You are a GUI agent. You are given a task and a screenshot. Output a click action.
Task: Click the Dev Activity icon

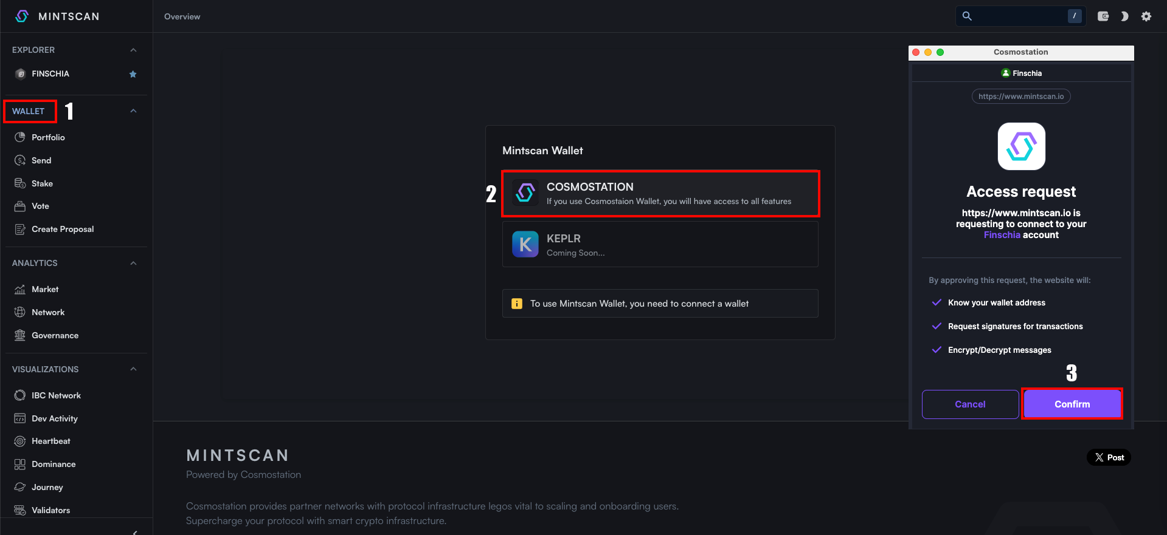pos(20,418)
